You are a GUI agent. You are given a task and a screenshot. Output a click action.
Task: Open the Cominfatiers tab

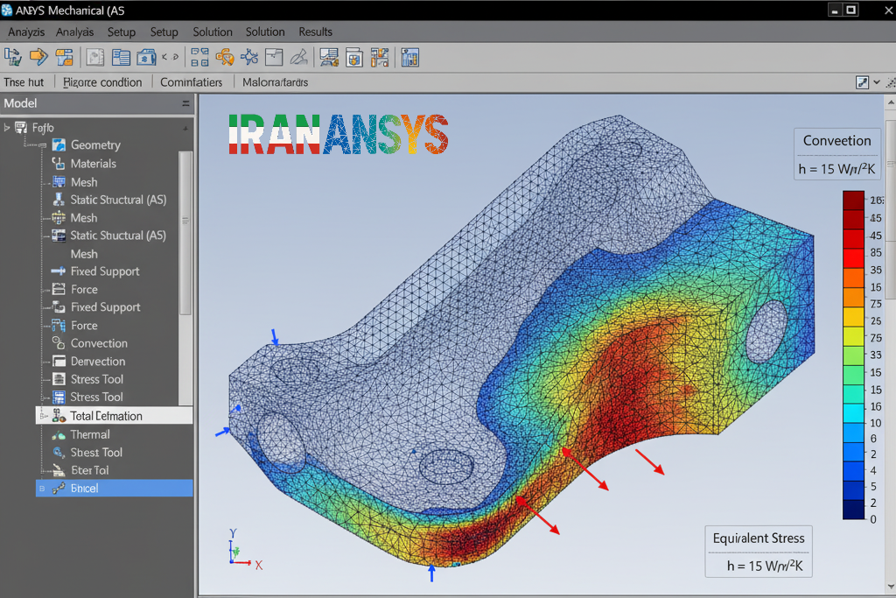tap(192, 82)
